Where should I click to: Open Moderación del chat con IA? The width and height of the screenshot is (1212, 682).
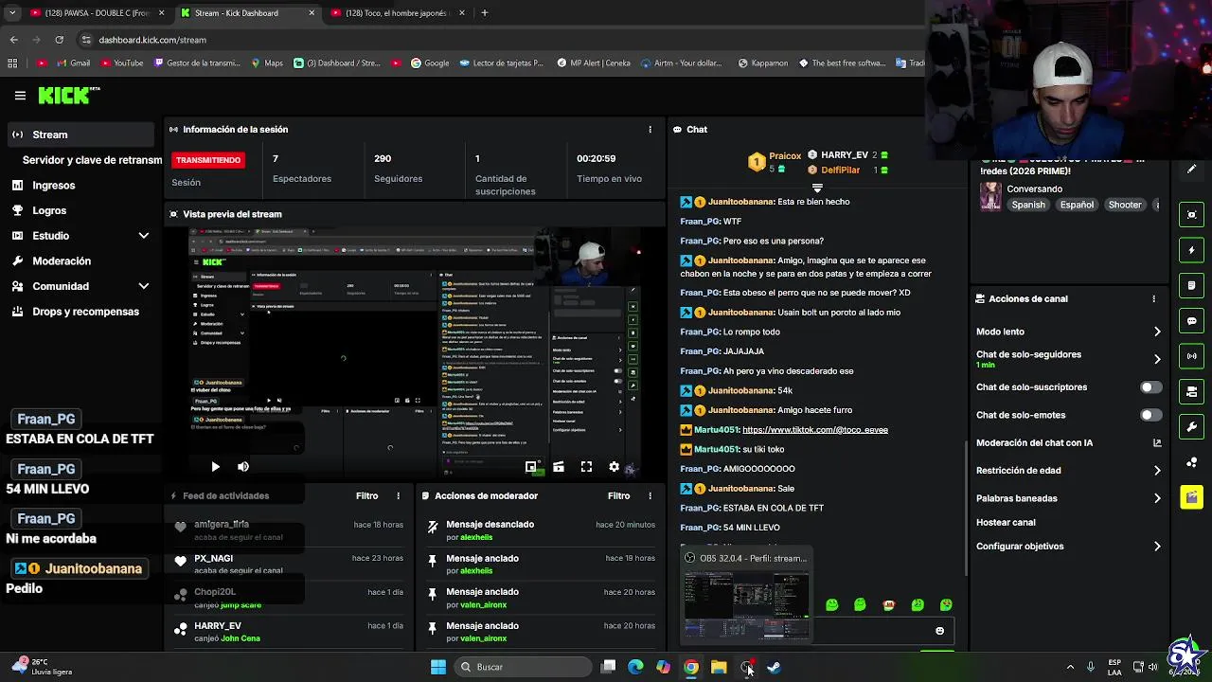click(1068, 443)
